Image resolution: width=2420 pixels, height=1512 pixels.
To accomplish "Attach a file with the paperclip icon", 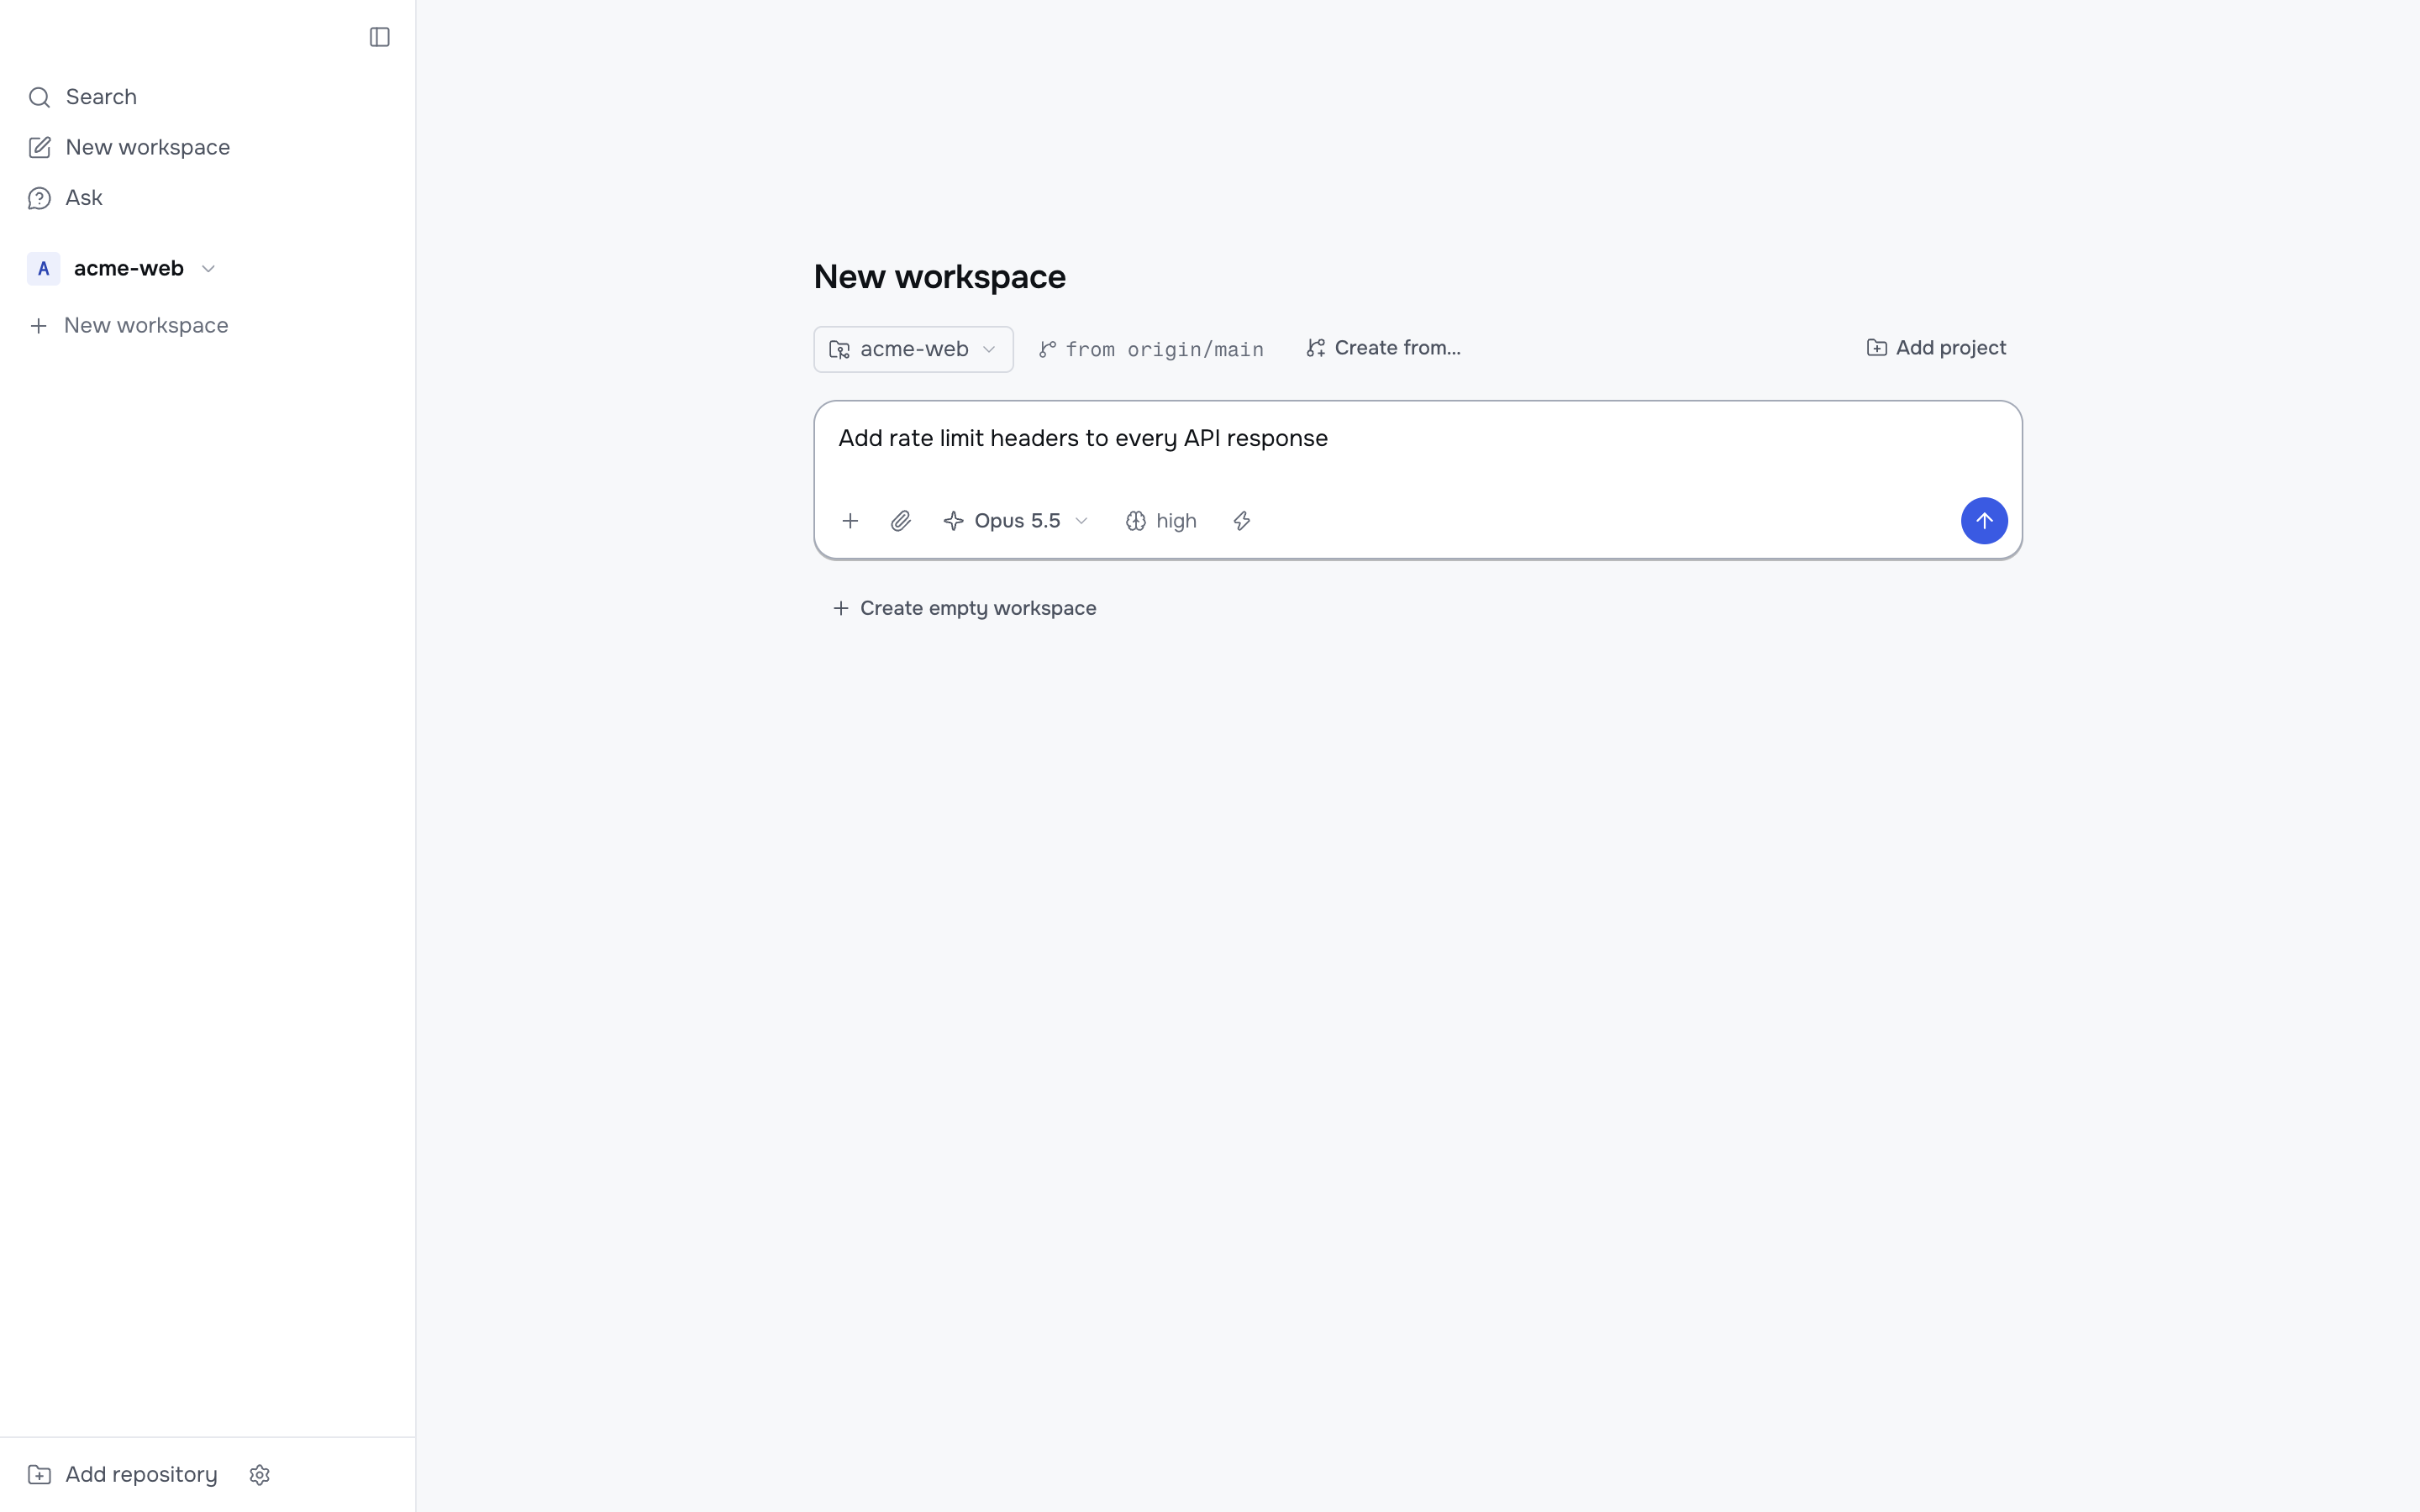I will 901,521.
